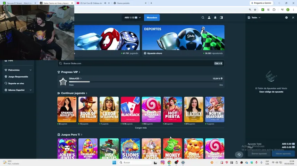
Task: Click the microphone icon in system tray
Action: [x=261, y=163]
